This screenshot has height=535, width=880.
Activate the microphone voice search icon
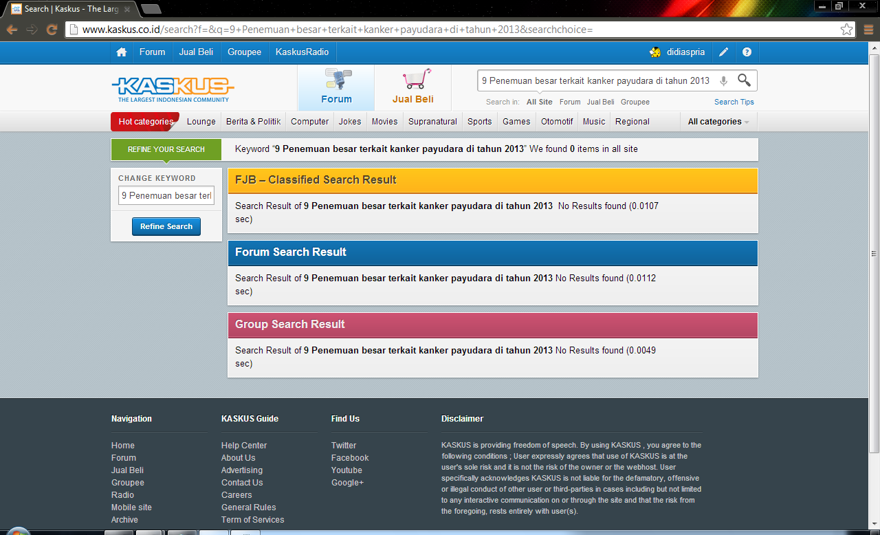(723, 81)
